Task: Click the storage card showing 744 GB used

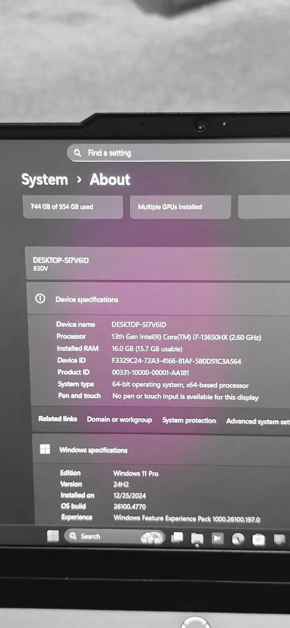Action: coord(72,207)
